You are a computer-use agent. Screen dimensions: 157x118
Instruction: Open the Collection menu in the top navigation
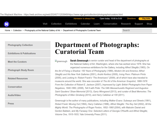56,24
